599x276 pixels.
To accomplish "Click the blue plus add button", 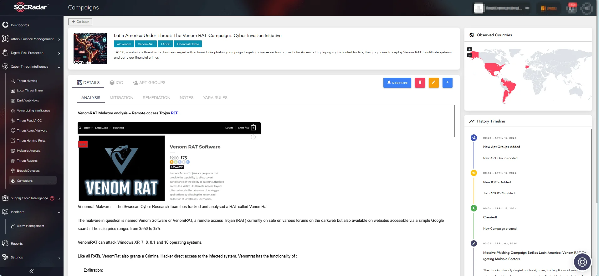I will pos(448,83).
